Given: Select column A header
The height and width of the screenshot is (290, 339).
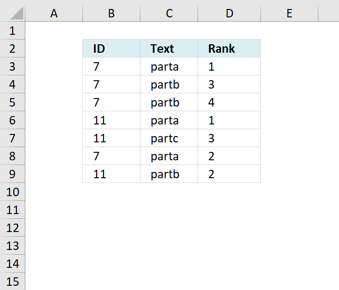Looking at the screenshot, I should pyautogui.click(x=54, y=13).
